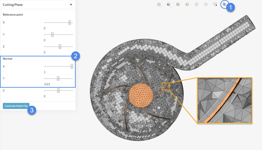
Task: Open the render mode shaded cube dropdown
Action: pyautogui.click(x=169, y=4)
